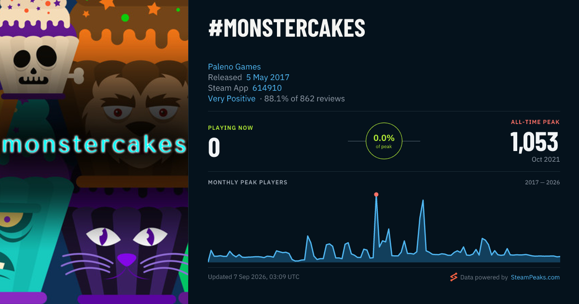Screen dimensions: 579x304
Task: Click the all-time peak 1,053 number
Action: click(535, 142)
